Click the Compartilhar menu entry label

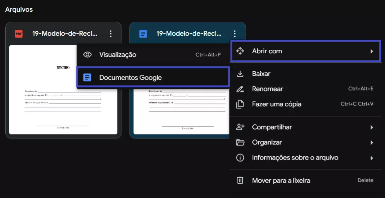pyautogui.click(x=272, y=127)
